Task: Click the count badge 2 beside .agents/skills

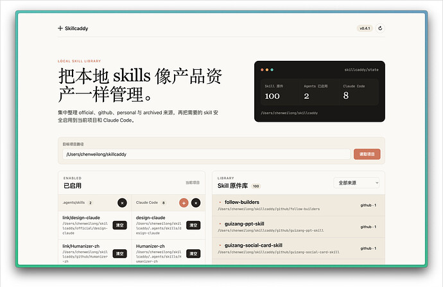Action: (91, 202)
